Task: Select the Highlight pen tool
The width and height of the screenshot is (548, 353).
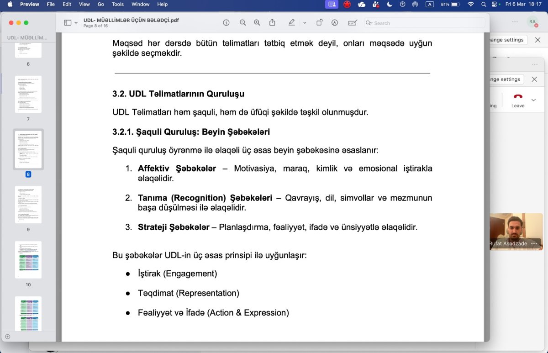Action: pos(292,23)
